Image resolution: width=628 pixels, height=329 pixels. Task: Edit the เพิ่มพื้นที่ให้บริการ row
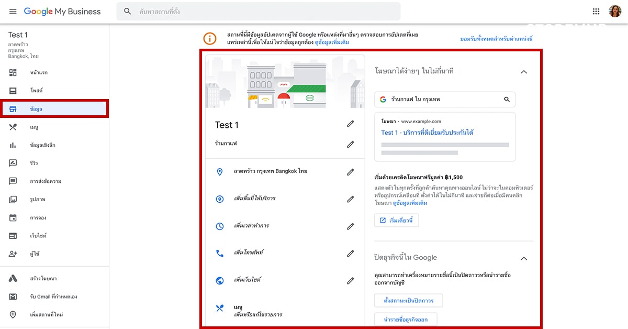click(351, 199)
